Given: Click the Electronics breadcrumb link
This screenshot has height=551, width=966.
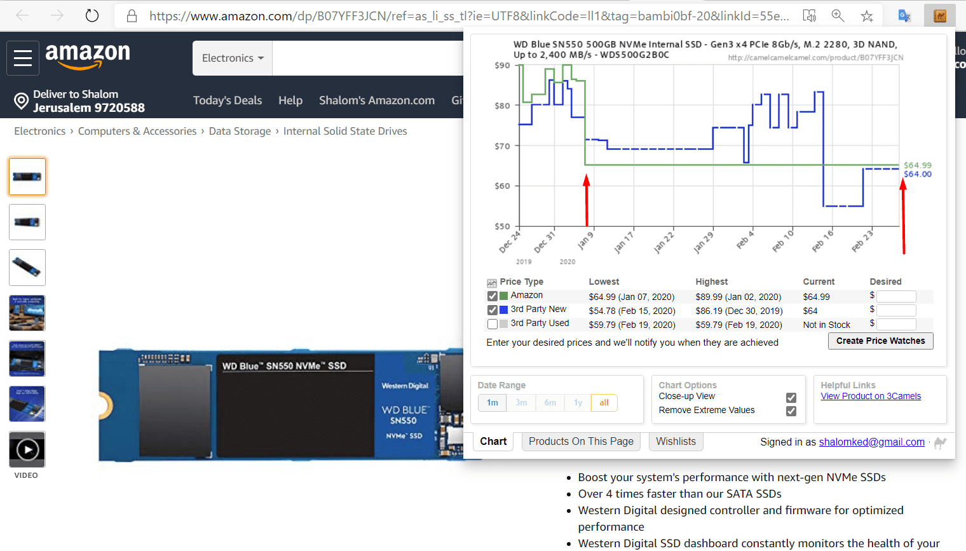Looking at the screenshot, I should 40,131.
